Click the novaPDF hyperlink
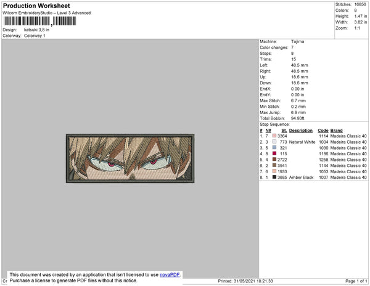The image size is (370, 286). pos(170,275)
